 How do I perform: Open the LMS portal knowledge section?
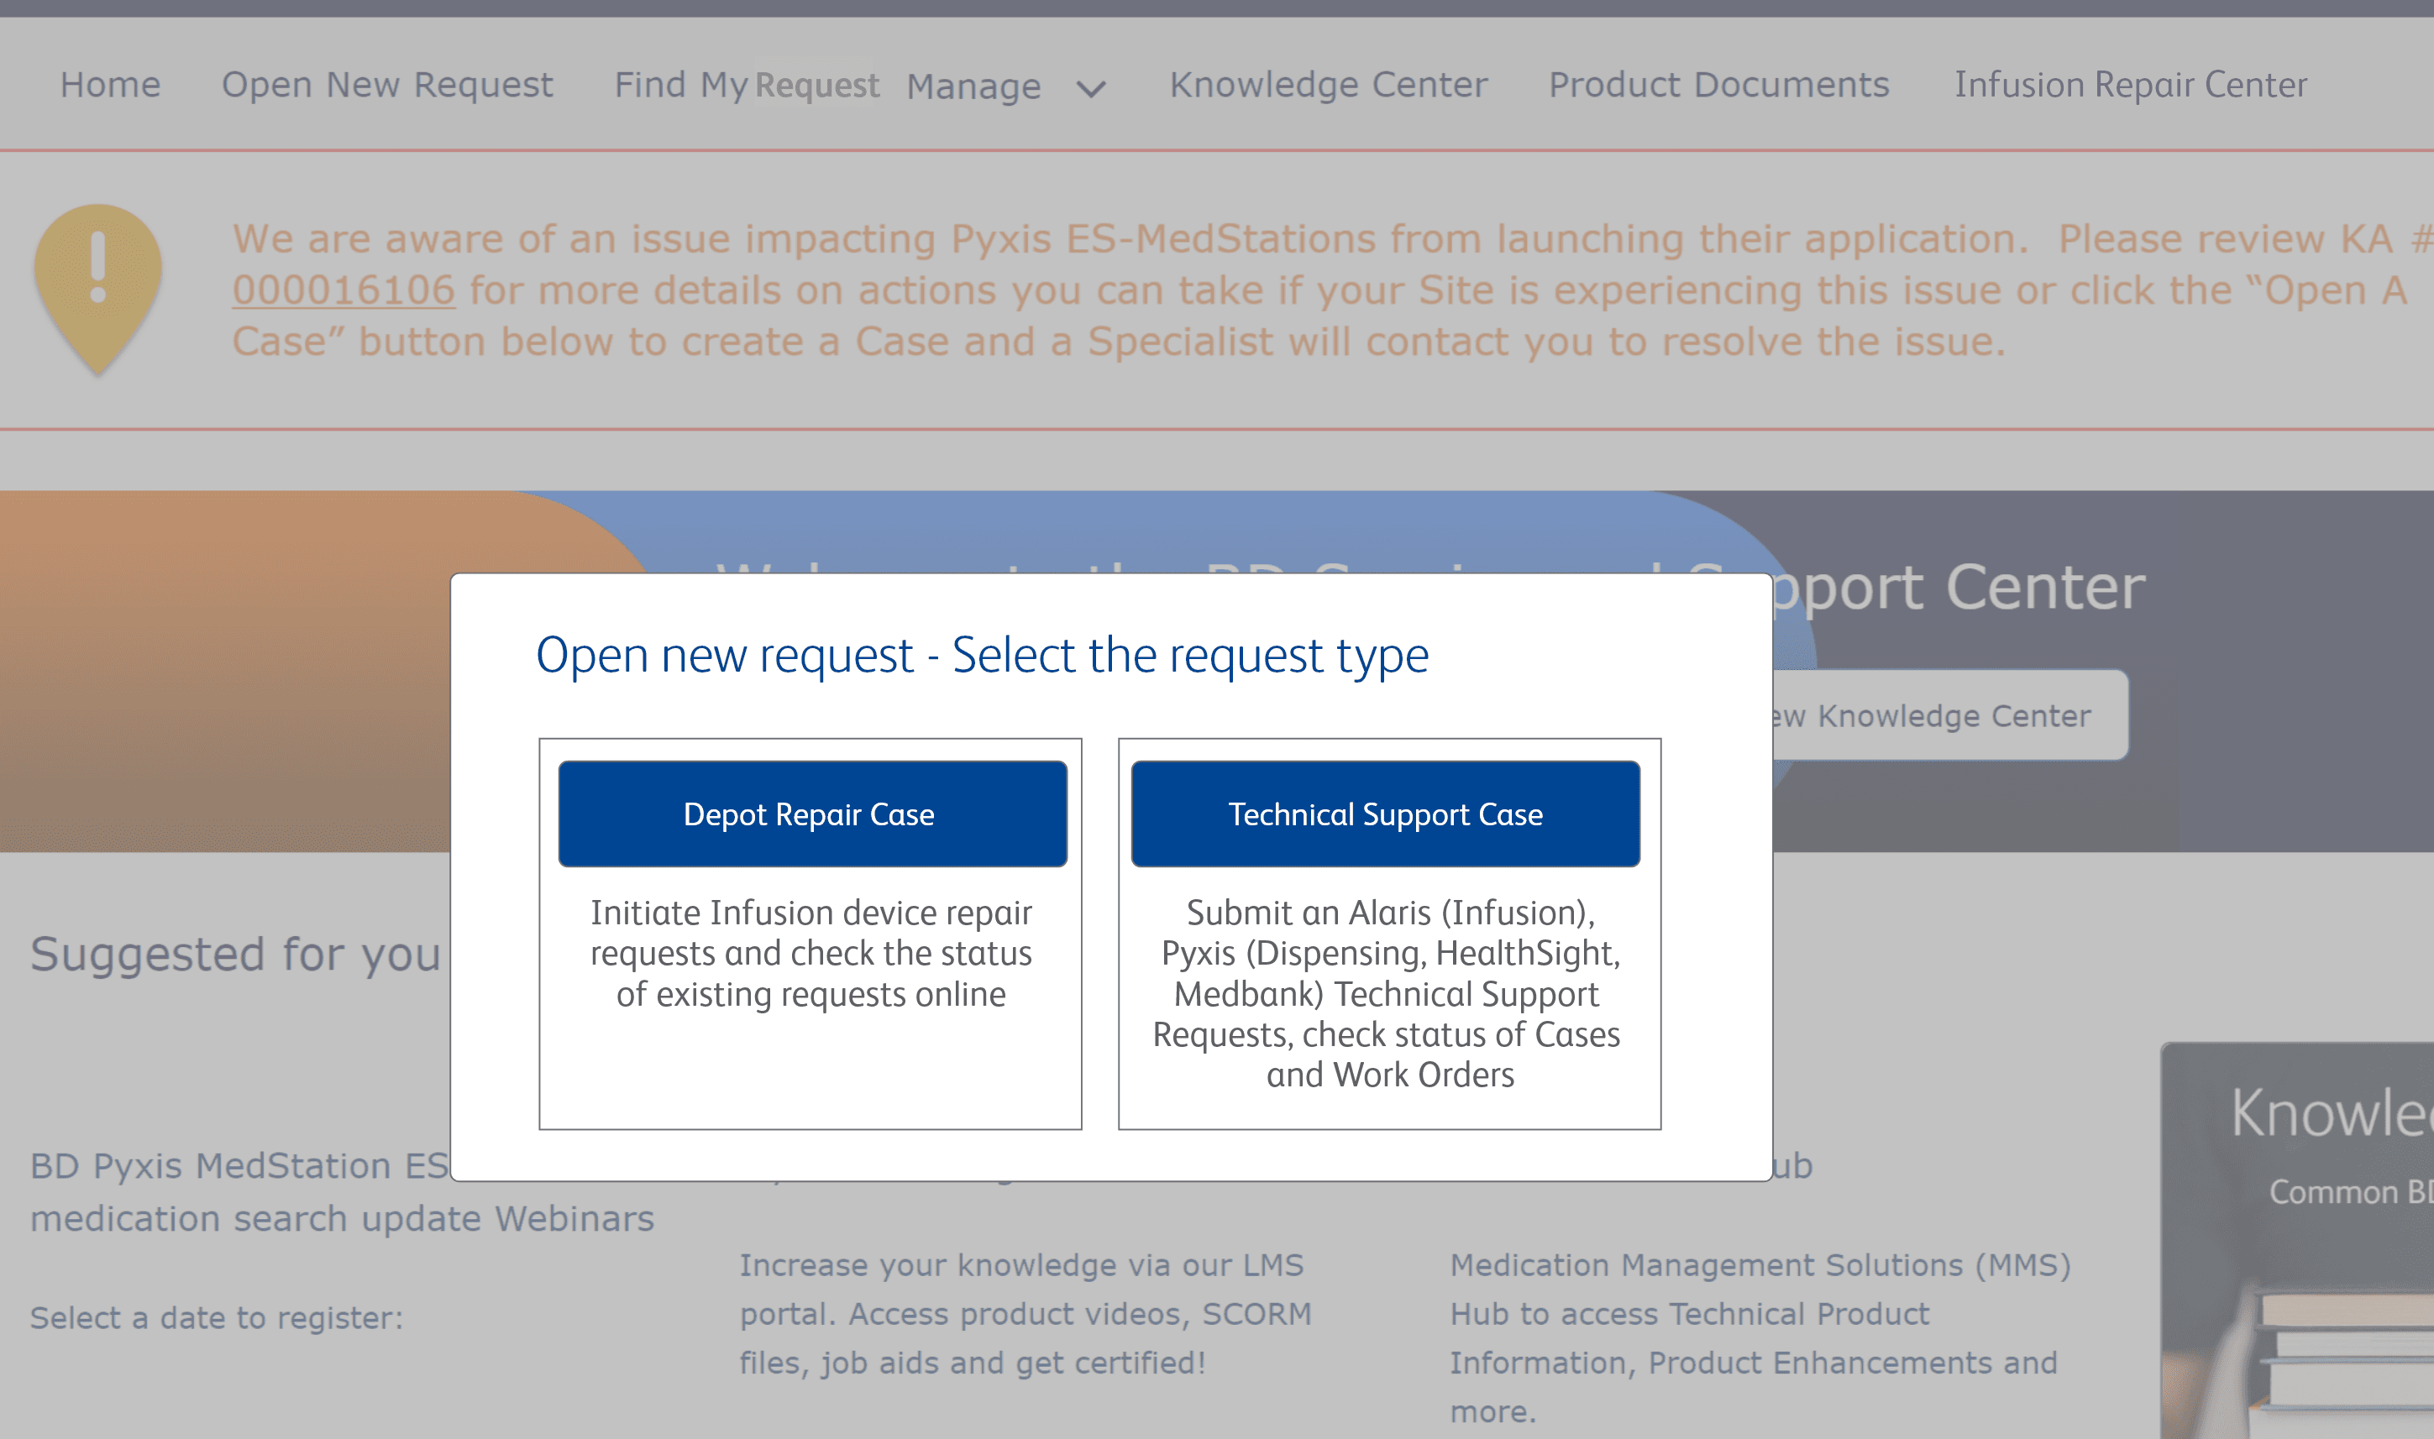pos(1025,1314)
